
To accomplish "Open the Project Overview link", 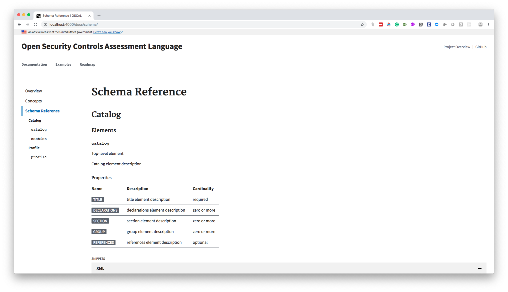I will click(456, 47).
